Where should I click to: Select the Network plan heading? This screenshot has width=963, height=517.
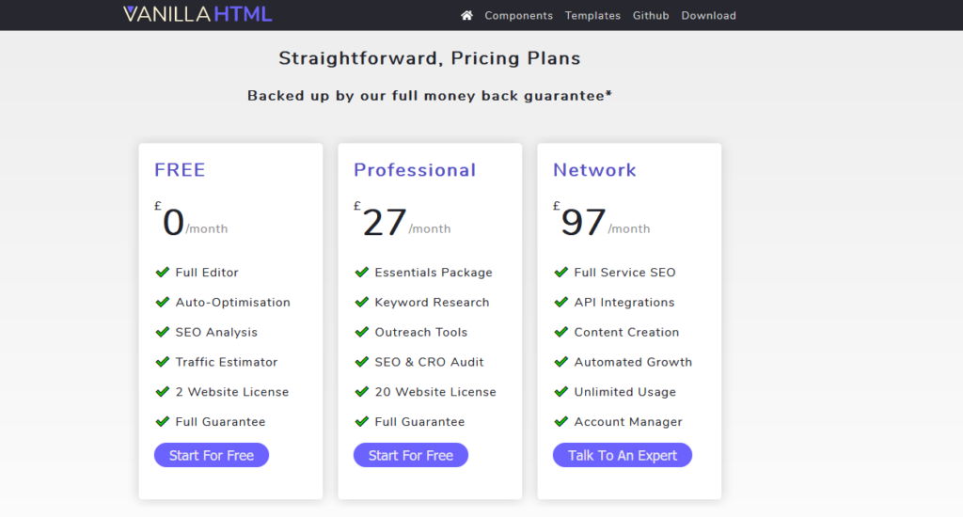pyautogui.click(x=594, y=170)
